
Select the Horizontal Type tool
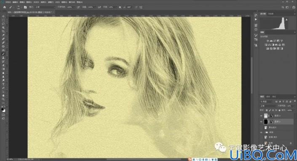pyautogui.click(x=3, y=84)
